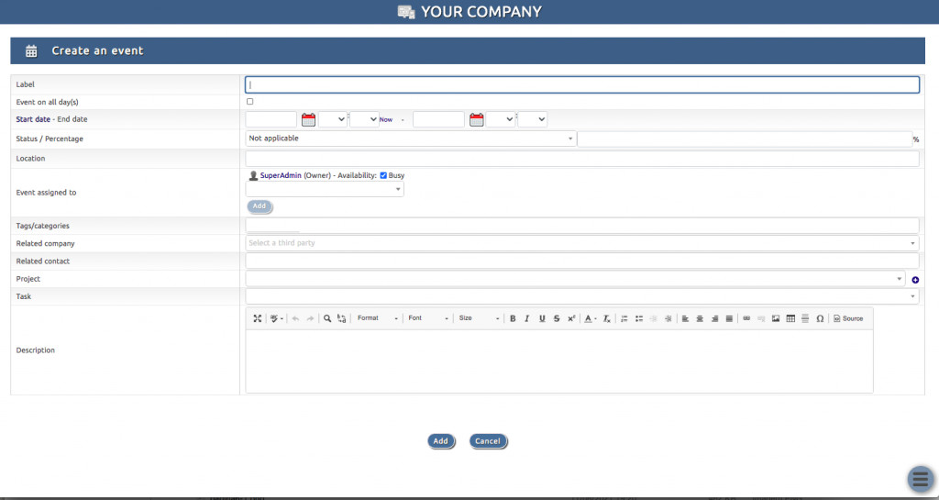Open the SuperAdmin user link

point(281,175)
